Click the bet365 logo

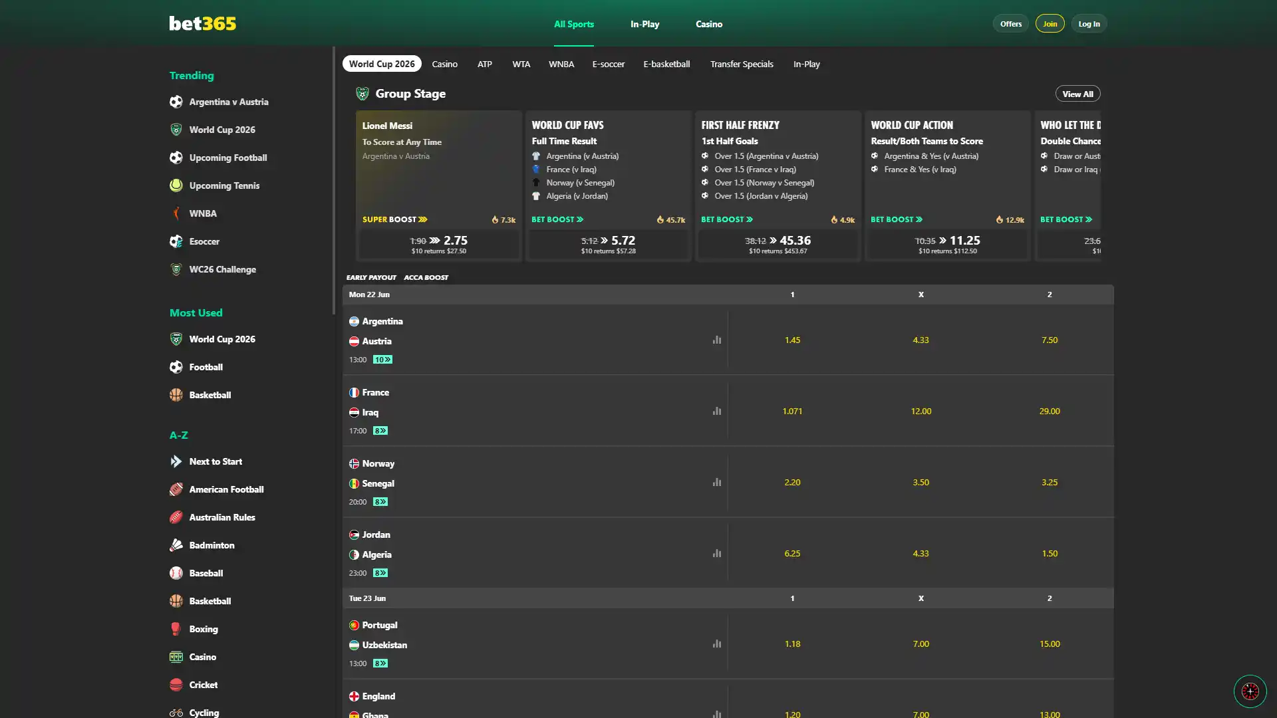point(202,23)
